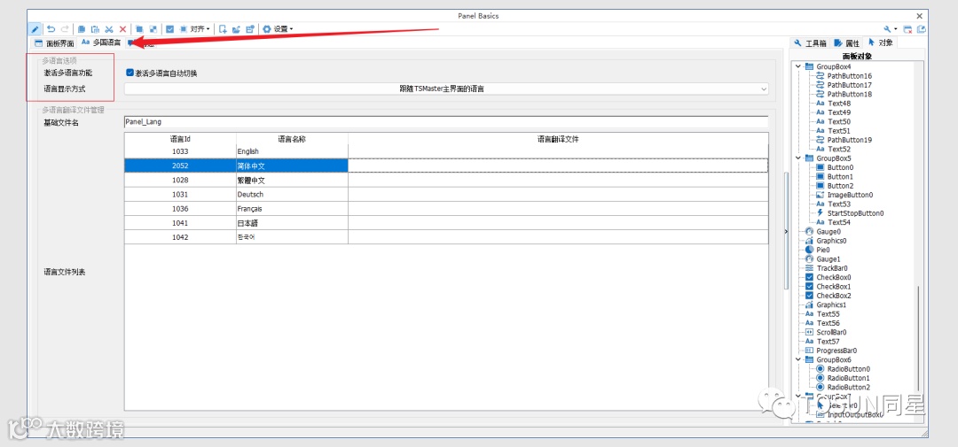Click the pencil edit mode icon
The image size is (958, 447).
click(35, 28)
